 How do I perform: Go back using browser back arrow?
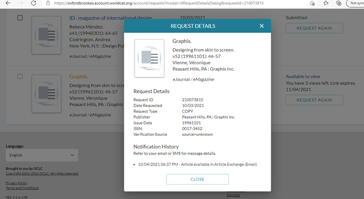point(8,3)
